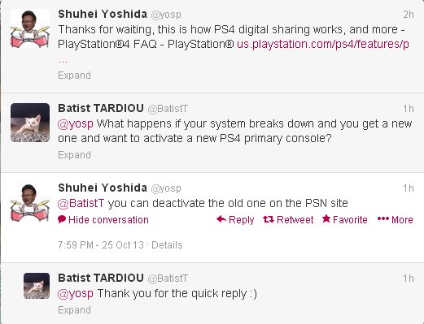Expand the tweet asking about system breakdown

pyautogui.click(x=74, y=155)
